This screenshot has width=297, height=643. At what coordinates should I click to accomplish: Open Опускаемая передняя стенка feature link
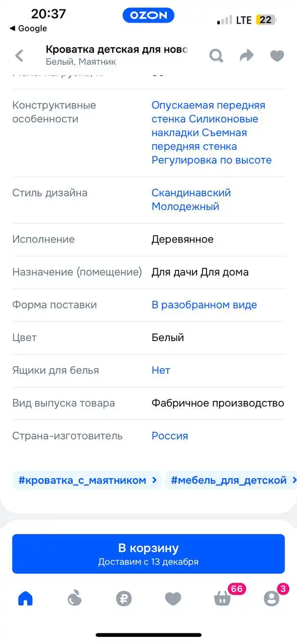208,105
